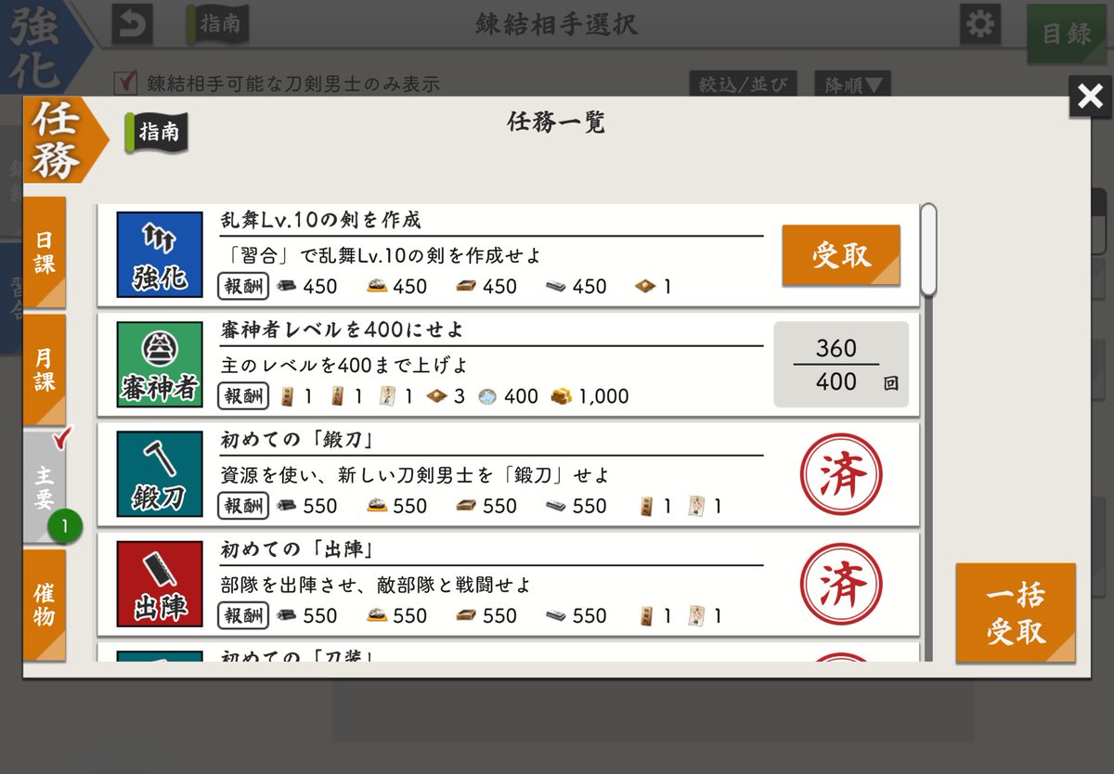Click the 済 stamp on 初めての「出陣」
Viewport: 1114px width, 774px height.
tap(843, 582)
